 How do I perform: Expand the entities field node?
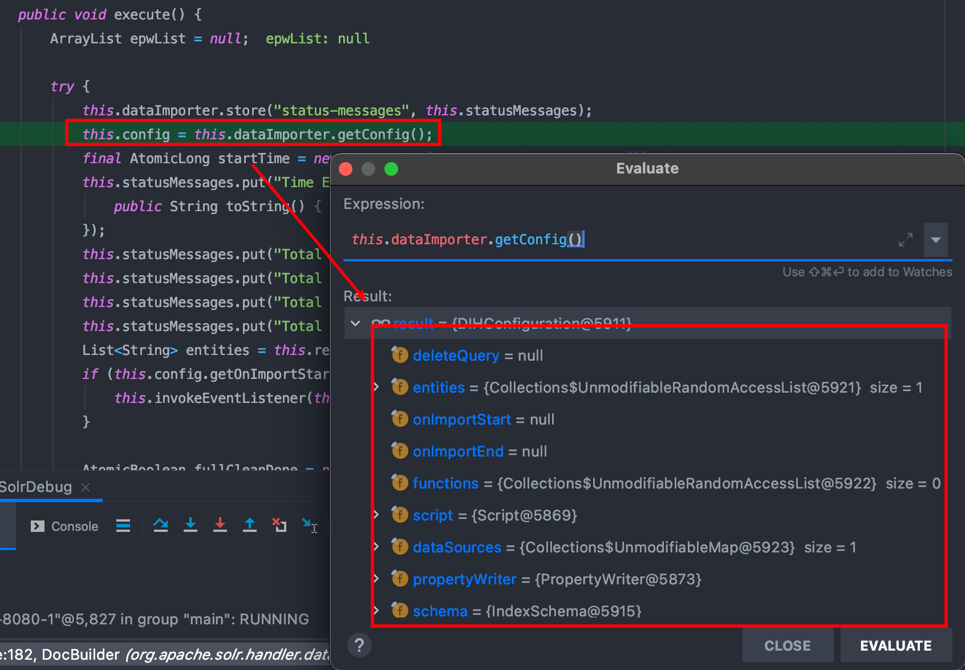pyautogui.click(x=376, y=388)
